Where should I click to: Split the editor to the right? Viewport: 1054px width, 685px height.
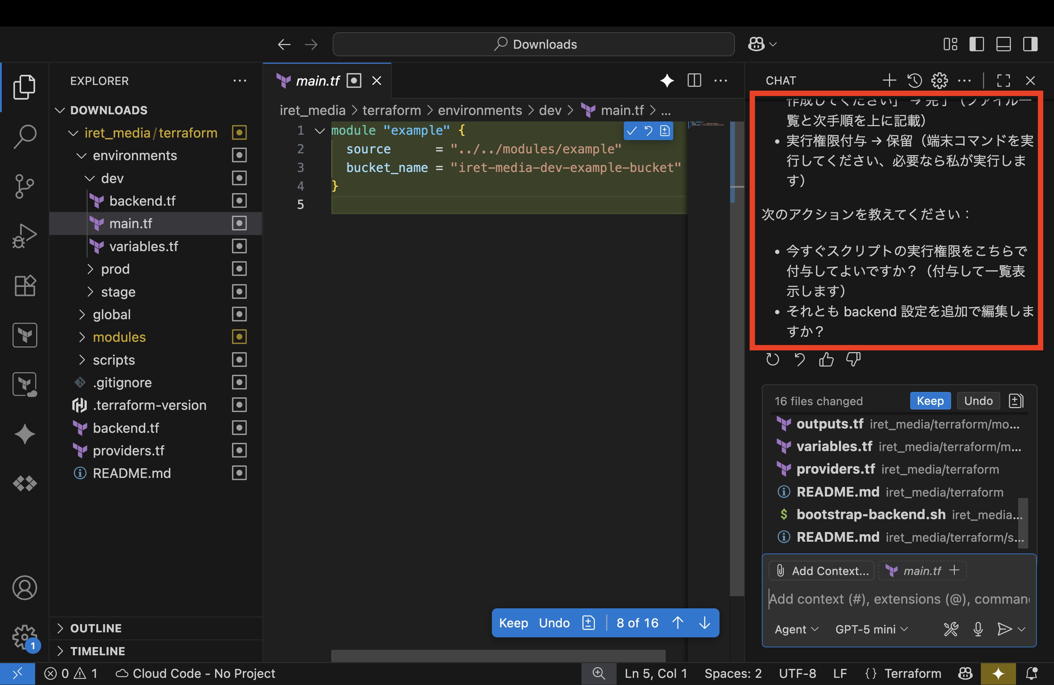[694, 81]
